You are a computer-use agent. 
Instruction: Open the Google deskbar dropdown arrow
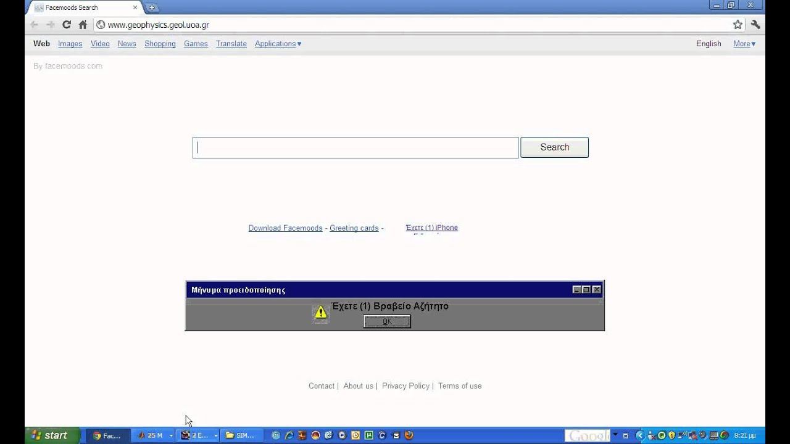coord(615,435)
